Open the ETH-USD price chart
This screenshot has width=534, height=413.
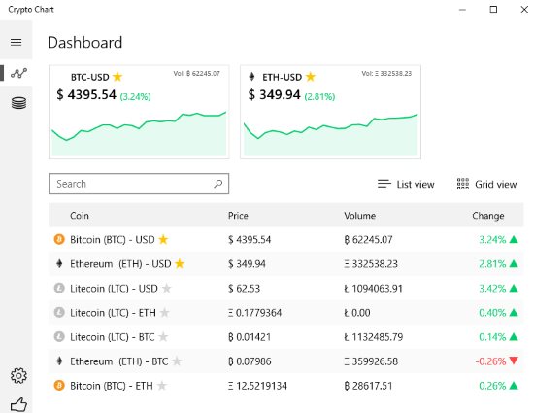tap(331, 134)
